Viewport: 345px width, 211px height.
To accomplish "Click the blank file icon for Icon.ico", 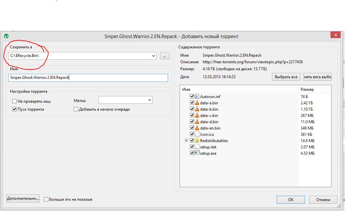I will [197, 134].
